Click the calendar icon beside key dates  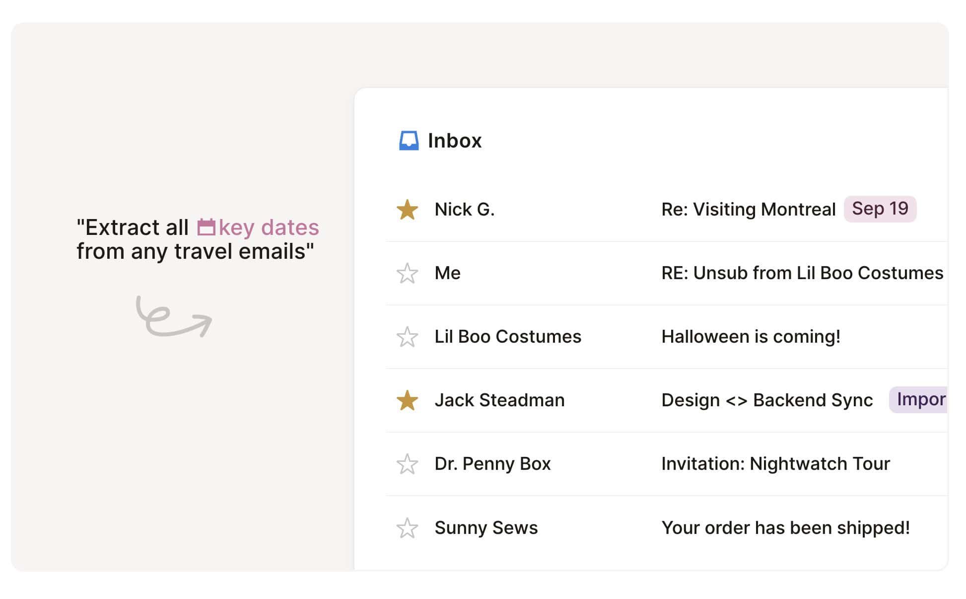click(x=206, y=227)
